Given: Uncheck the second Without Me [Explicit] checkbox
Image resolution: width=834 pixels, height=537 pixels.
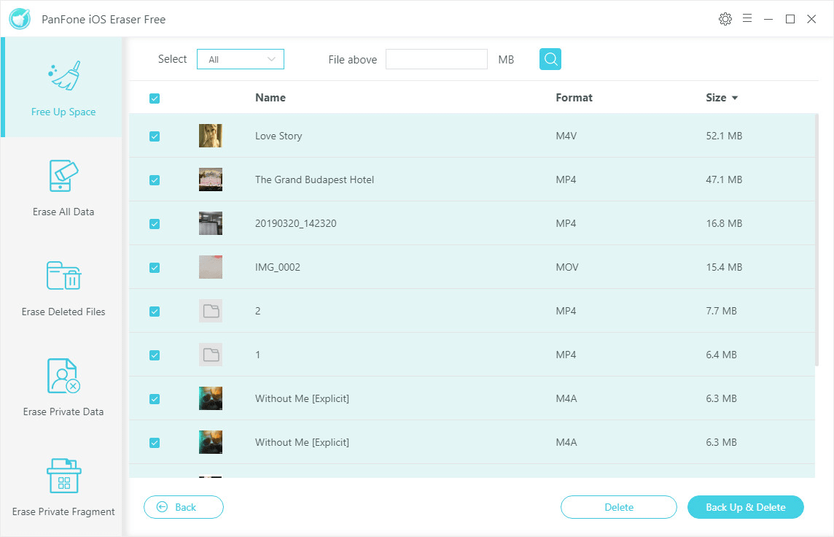Looking at the screenshot, I should tap(155, 443).
